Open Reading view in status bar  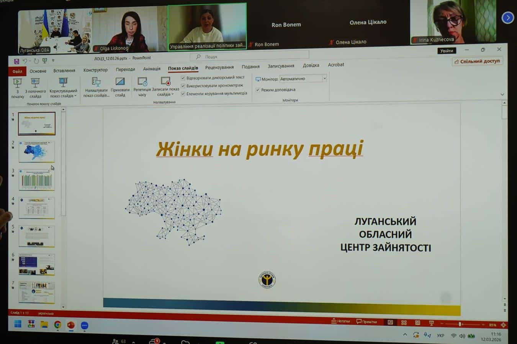click(x=417, y=323)
